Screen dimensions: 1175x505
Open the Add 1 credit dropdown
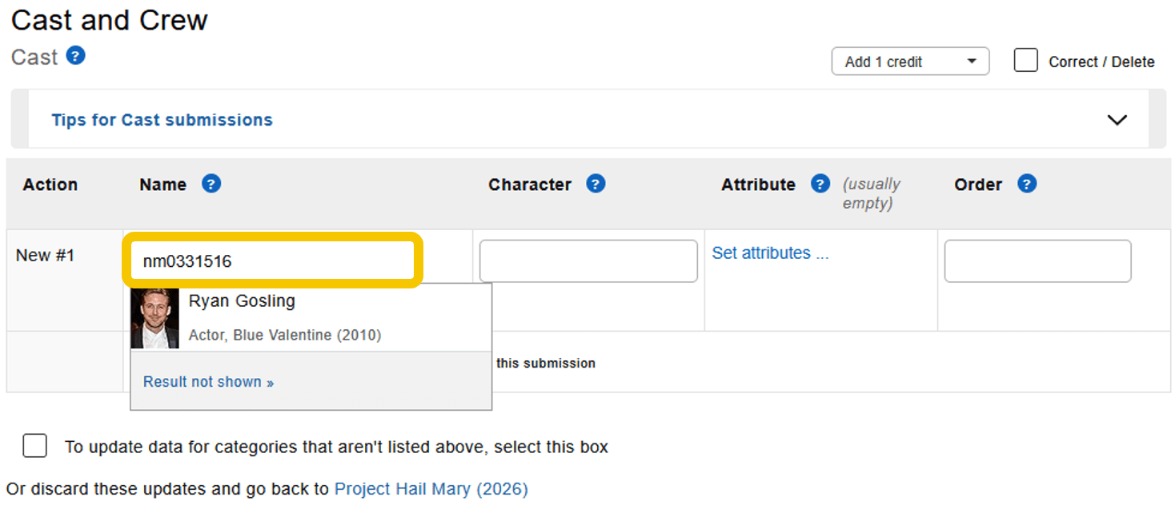910,62
